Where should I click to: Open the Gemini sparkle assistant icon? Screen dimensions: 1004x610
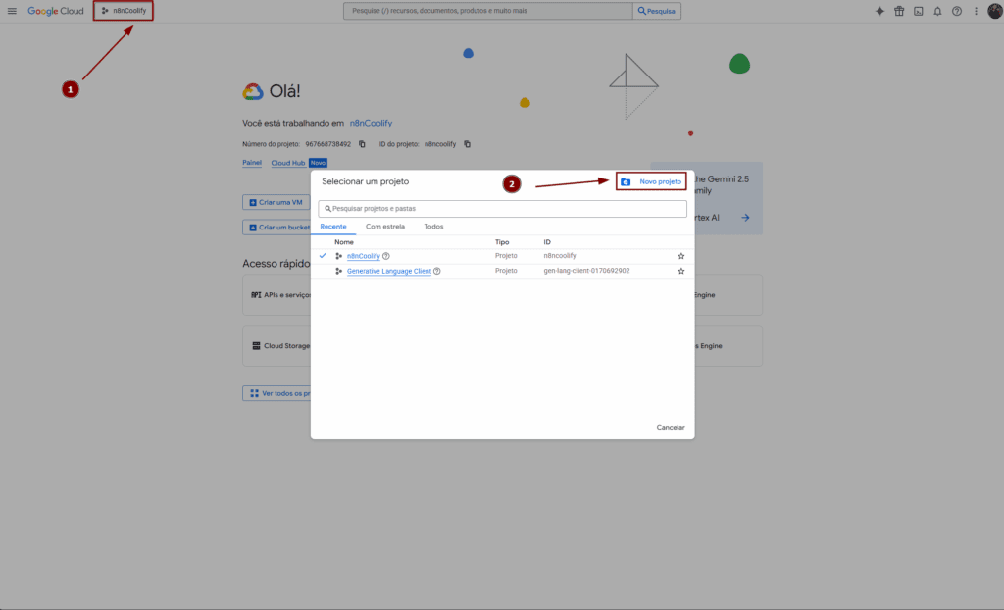[879, 11]
